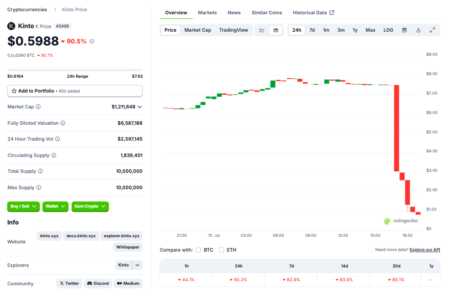Viewport: 451px width, 292px height.
Task: Click the star icon in Add to Portfolio
Action: click(x=14, y=91)
